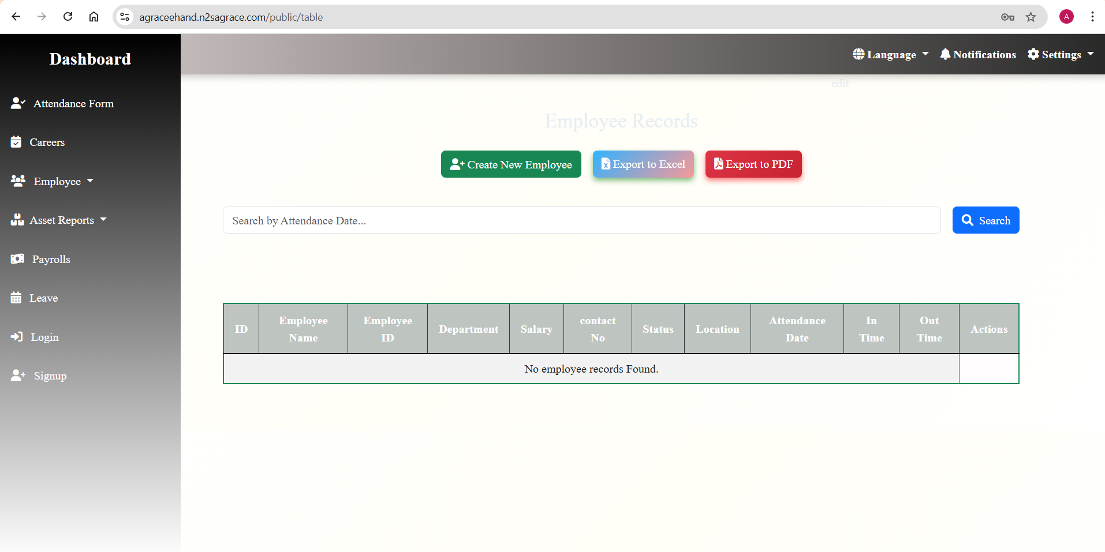Image resolution: width=1105 pixels, height=552 pixels.
Task: Click the browser bookmark star icon
Action: point(1031,17)
